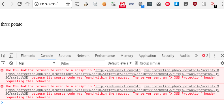Viewport: 224px width, 109px height.
Task: Toggle the device toolbar icon in DevTools
Action: coord(11,55)
